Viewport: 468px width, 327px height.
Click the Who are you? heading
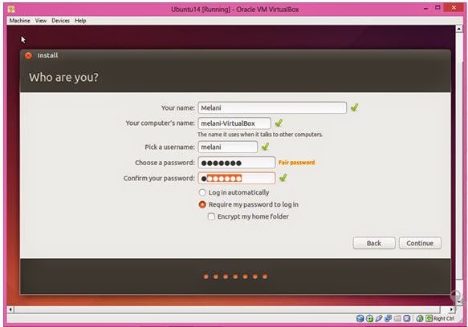click(63, 77)
